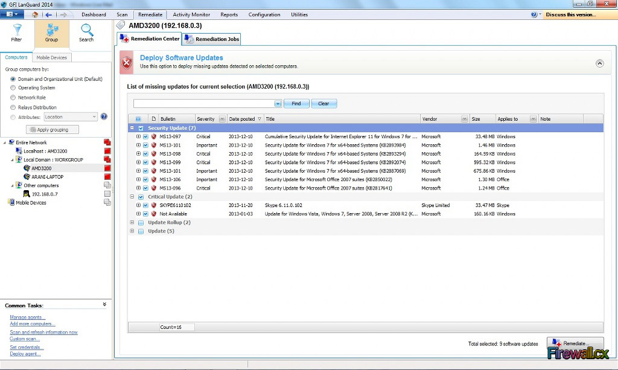Open the Severity column filter dropdown
618x370 pixels.
tap(222, 119)
